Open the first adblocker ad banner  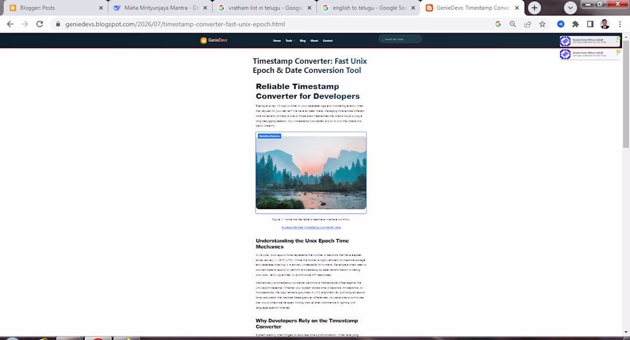coord(589,41)
